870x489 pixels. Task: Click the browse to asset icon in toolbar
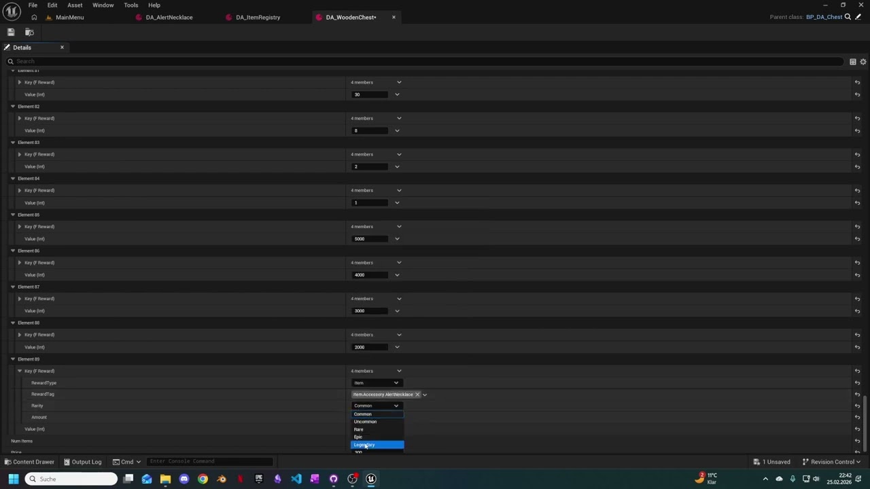29,32
